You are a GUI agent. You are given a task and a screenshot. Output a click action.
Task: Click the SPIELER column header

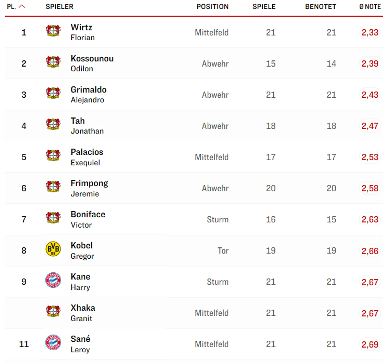click(60, 7)
